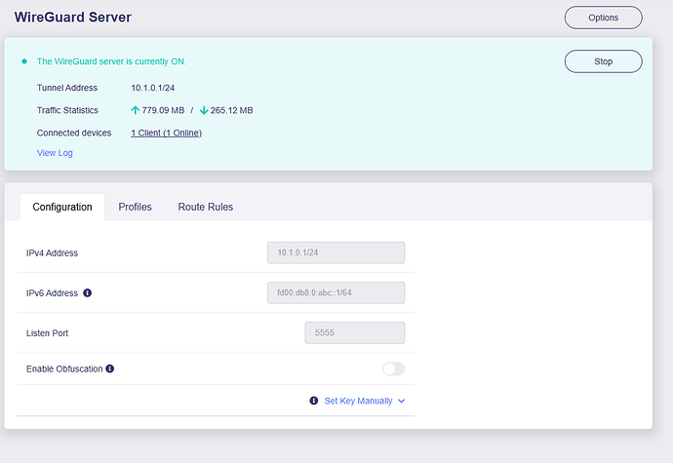Click the Tunnel Address value 10.1.0.1/24
The height and width of the screenshot is (463, 673).
coord(153,88)
